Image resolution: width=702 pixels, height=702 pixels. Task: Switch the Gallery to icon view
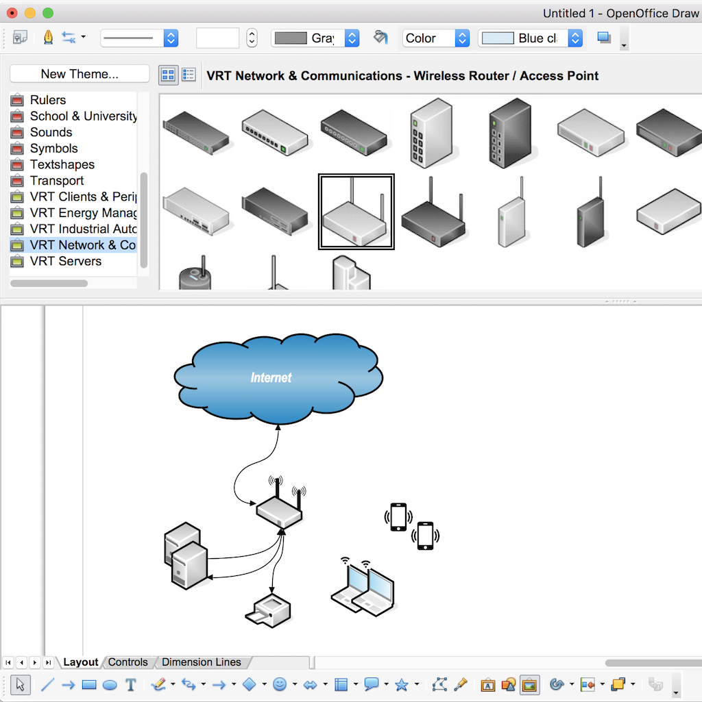(x=168, y=75)
